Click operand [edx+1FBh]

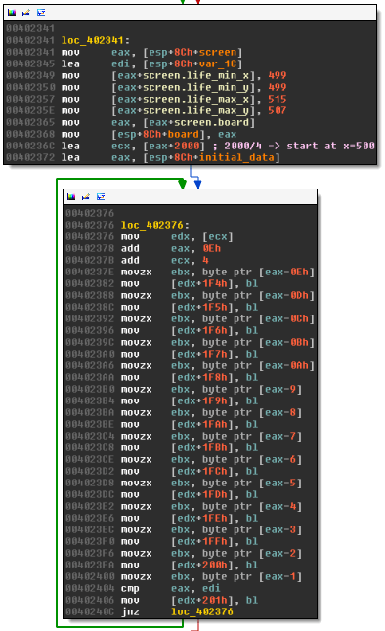(201, 447)
